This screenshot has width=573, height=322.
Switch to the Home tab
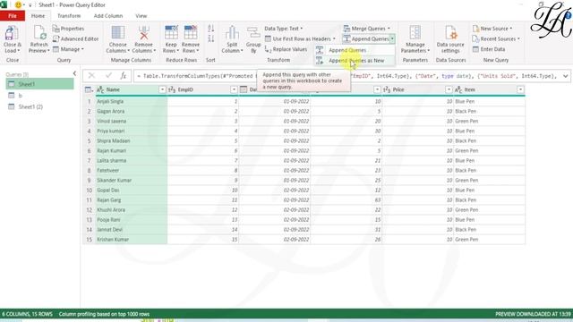38,16
